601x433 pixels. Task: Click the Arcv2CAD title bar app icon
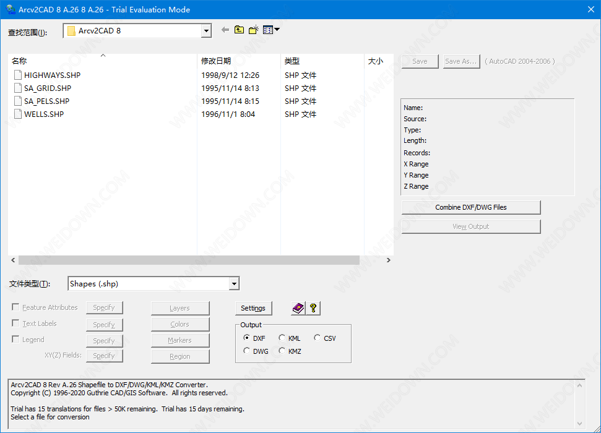[x=11, y=9]
